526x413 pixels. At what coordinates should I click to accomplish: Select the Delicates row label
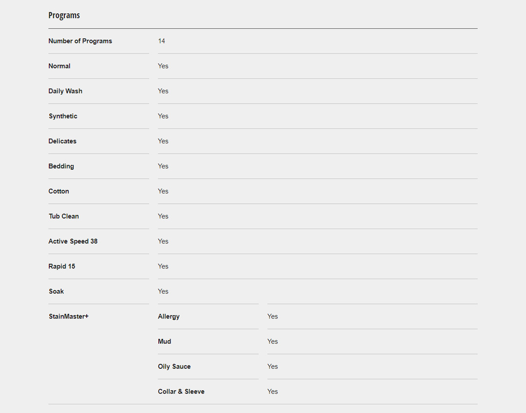pyautogui.click(x=62, y=142)
